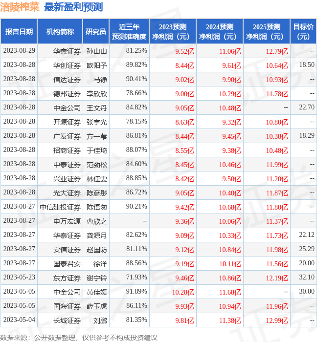This screenshot has height=342, width=317.
Task: Click the 2023预测净利润 column header
Action: point(173,32)
